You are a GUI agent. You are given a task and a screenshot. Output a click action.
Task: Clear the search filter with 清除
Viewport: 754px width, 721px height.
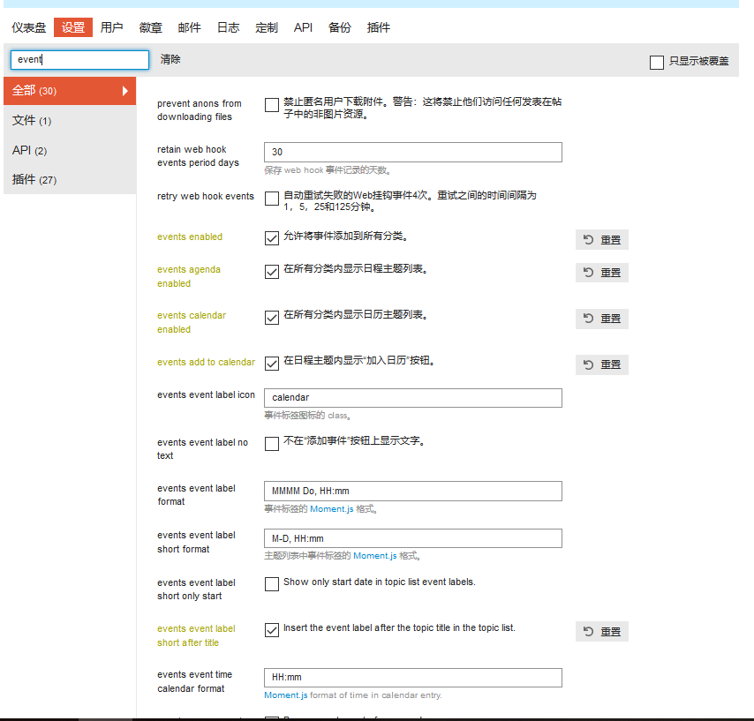[x=170, y=60]
